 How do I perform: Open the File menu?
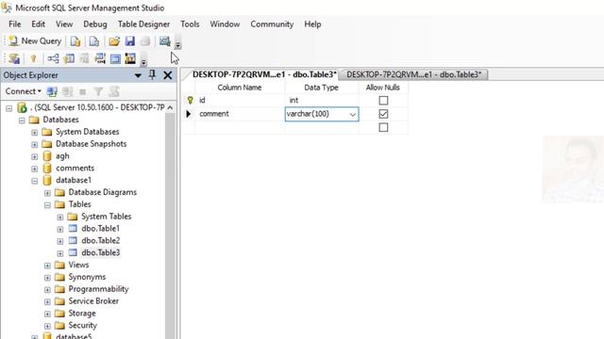[x=15, y=24]
